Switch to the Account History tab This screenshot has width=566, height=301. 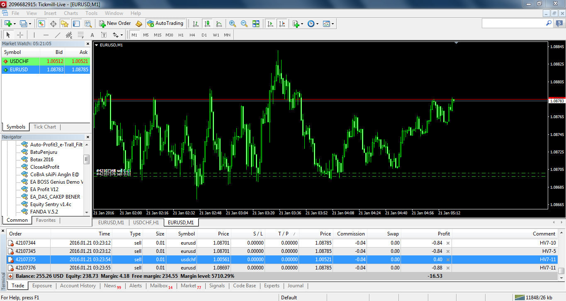point(78,286)
